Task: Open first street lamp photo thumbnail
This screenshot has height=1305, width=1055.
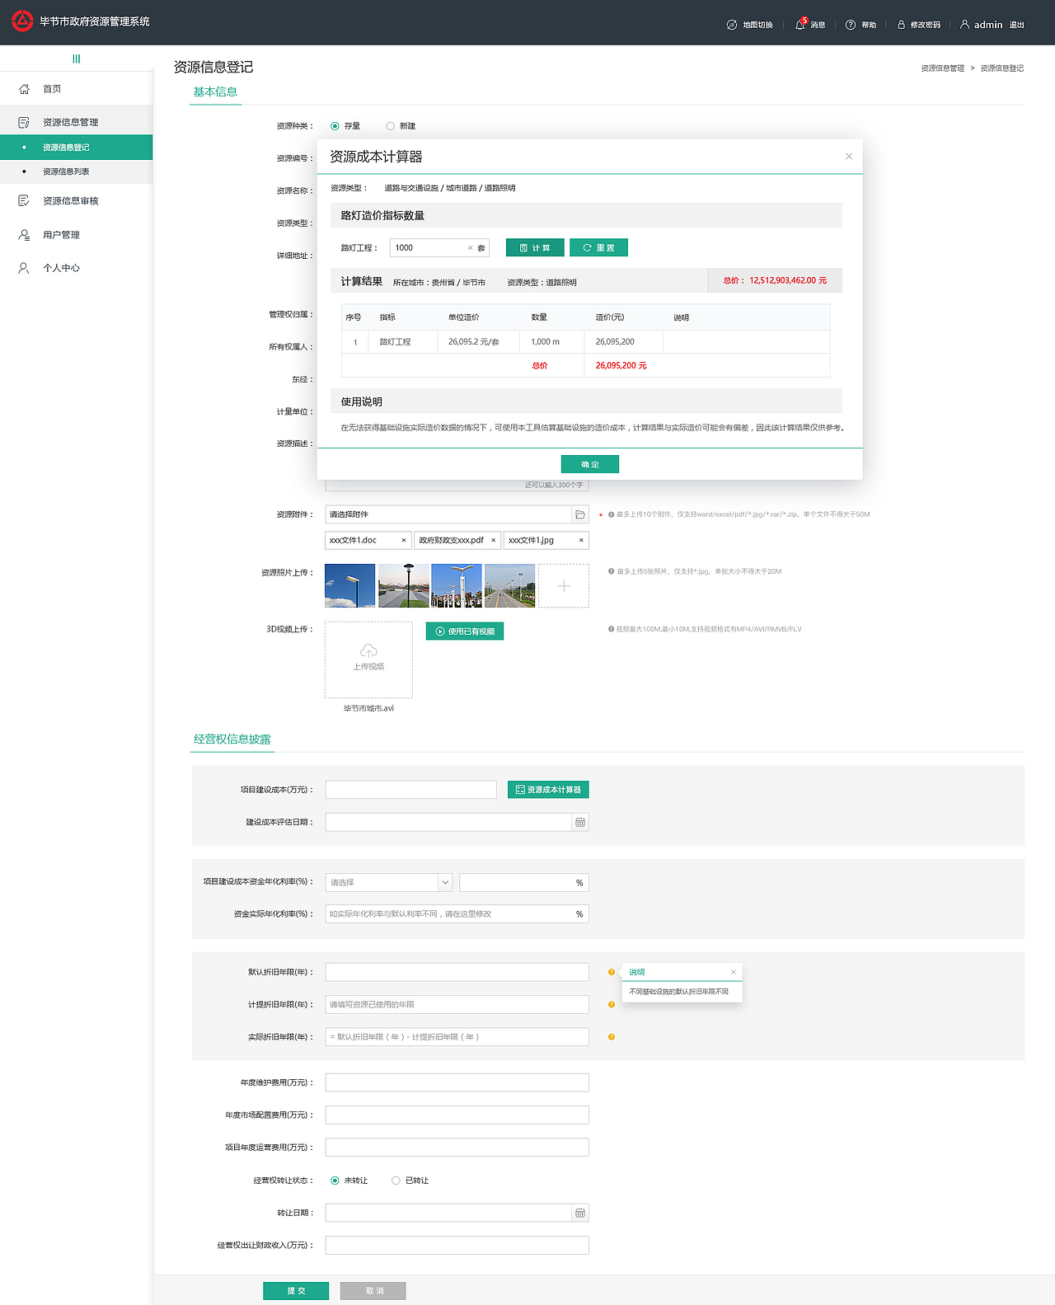Action: 350,585
